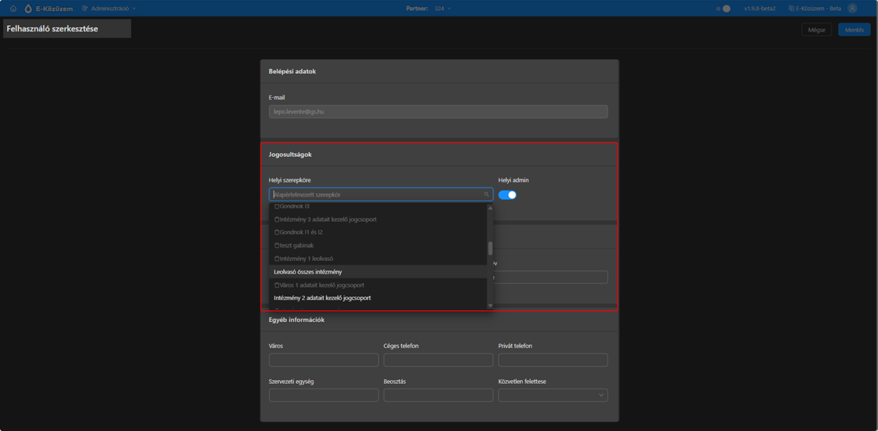Click search icon in Helyi szerepköre field
This screenshot has height=431, width=878.
486,194
